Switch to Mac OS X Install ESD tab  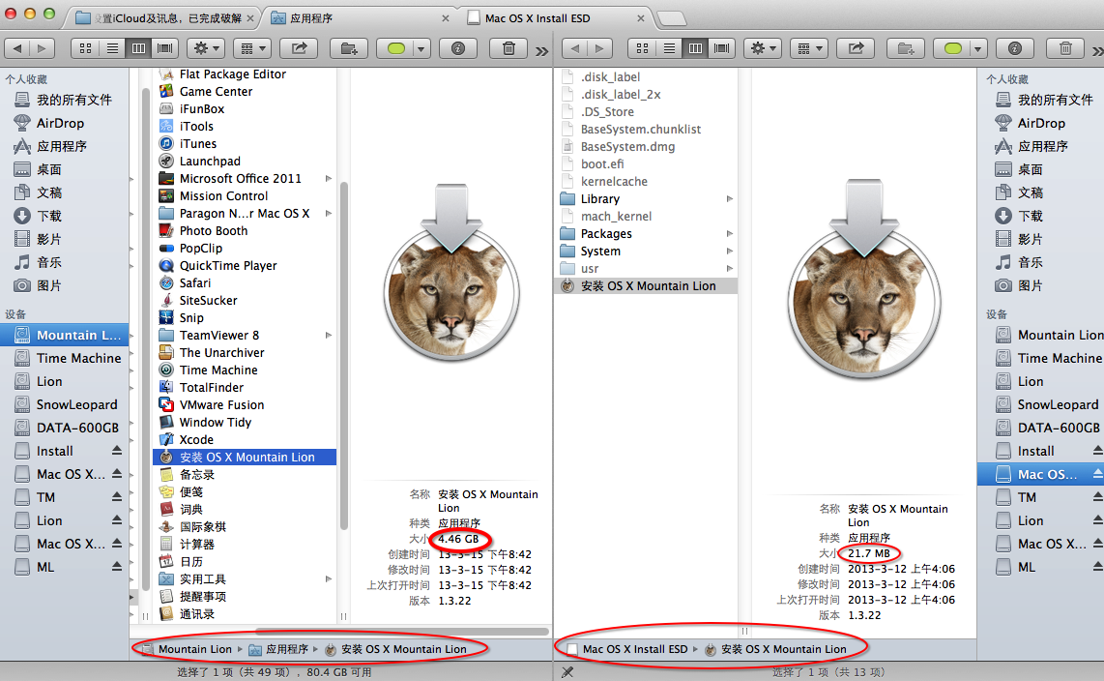556,18
